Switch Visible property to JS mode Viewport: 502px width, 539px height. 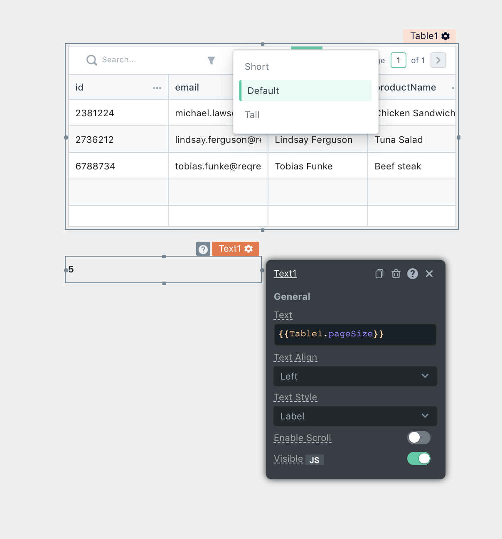coord(315,460)
